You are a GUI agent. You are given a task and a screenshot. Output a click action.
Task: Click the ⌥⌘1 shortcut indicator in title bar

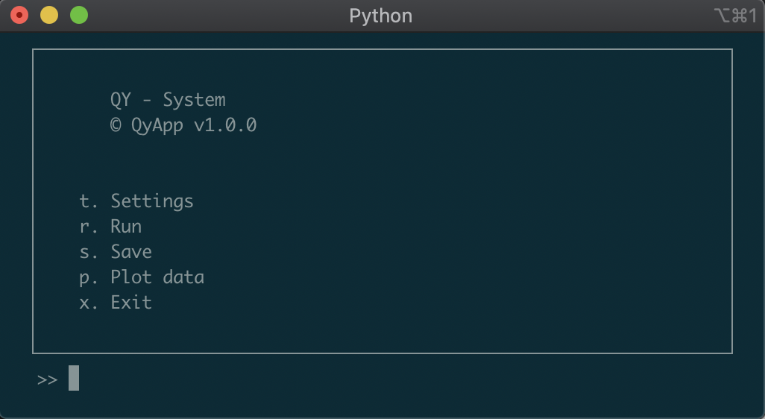[x=736, y=16]
